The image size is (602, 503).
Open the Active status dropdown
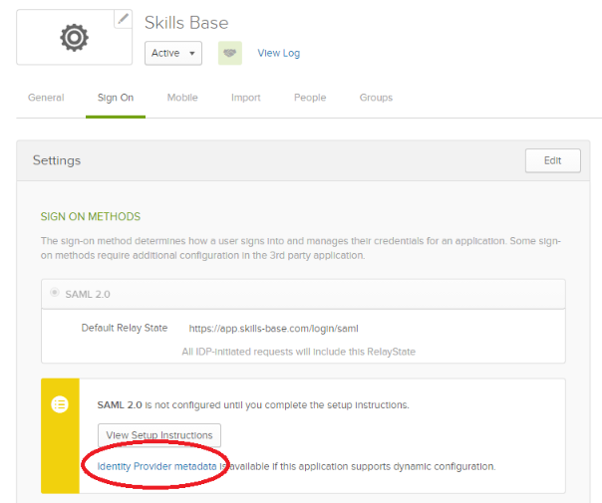pos(173,53)
